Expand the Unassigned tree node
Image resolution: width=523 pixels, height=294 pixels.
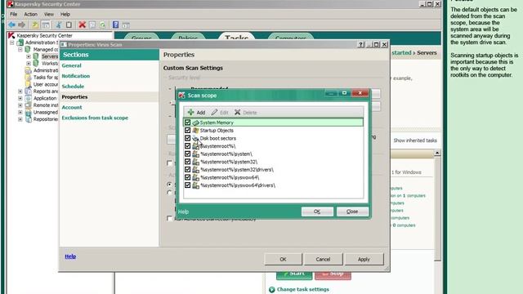(x=20, y=113)
